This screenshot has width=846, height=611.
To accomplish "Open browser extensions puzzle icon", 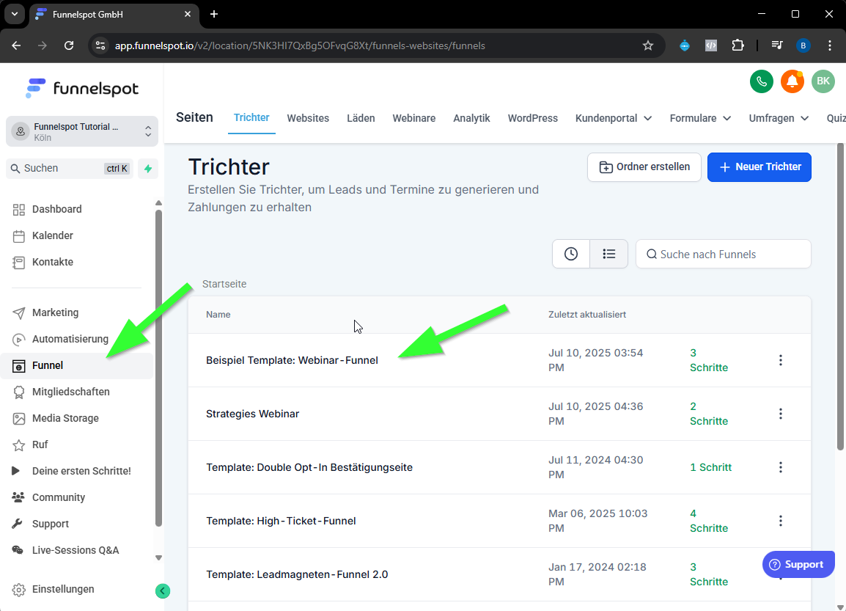I will pyautogui.click(x=738, y=46).
